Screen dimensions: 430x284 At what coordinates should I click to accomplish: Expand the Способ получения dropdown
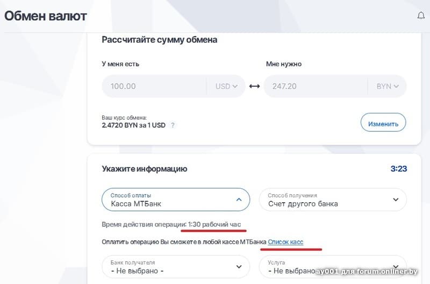(396, 200)
